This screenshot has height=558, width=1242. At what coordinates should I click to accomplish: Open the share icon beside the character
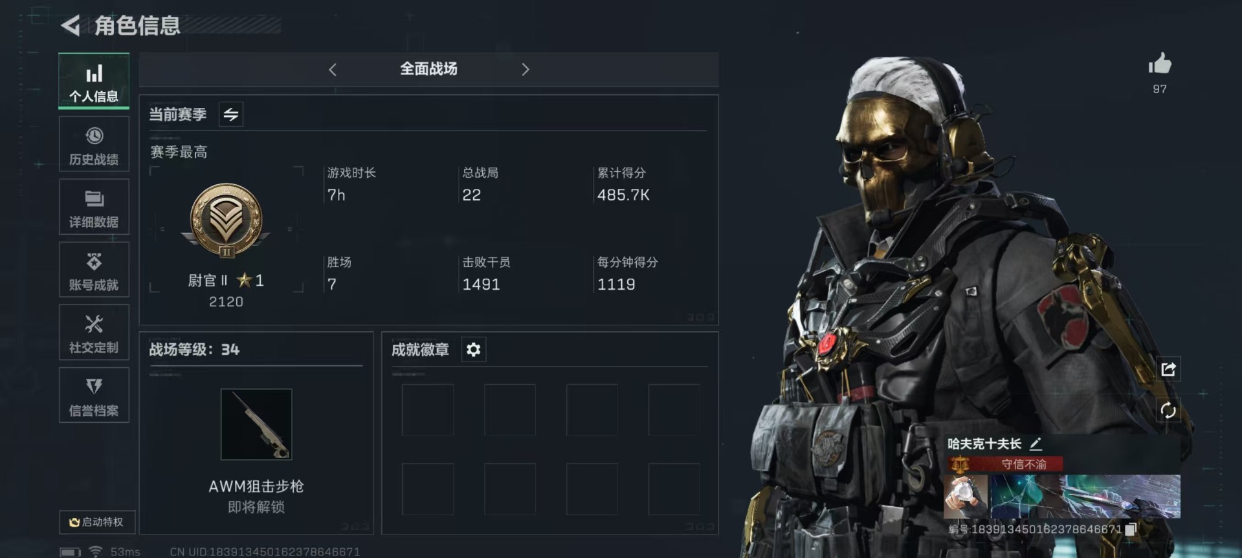pos(1168,369)
